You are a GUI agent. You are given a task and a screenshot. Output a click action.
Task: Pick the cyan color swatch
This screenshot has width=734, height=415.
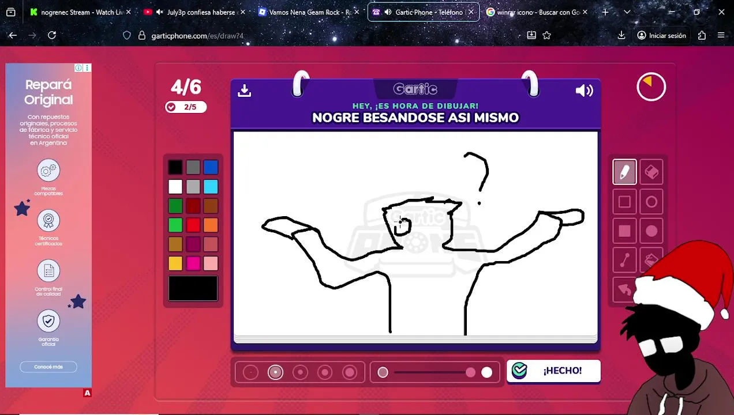211,187
